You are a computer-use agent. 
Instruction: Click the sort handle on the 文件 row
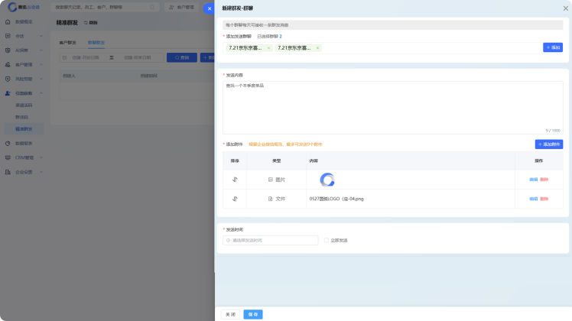pos(235,199)
